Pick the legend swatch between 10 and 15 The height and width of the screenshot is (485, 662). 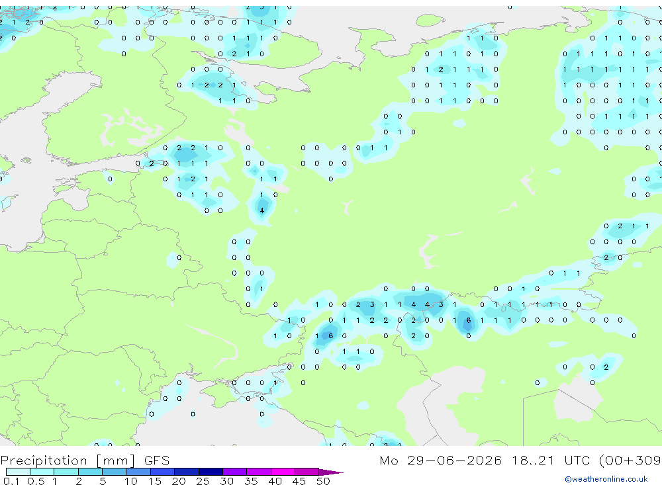pos(138,472)
